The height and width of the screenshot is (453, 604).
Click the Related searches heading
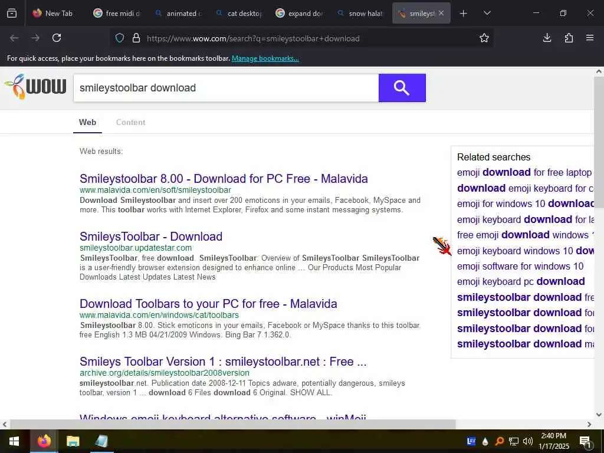click(x=494, y=157)
